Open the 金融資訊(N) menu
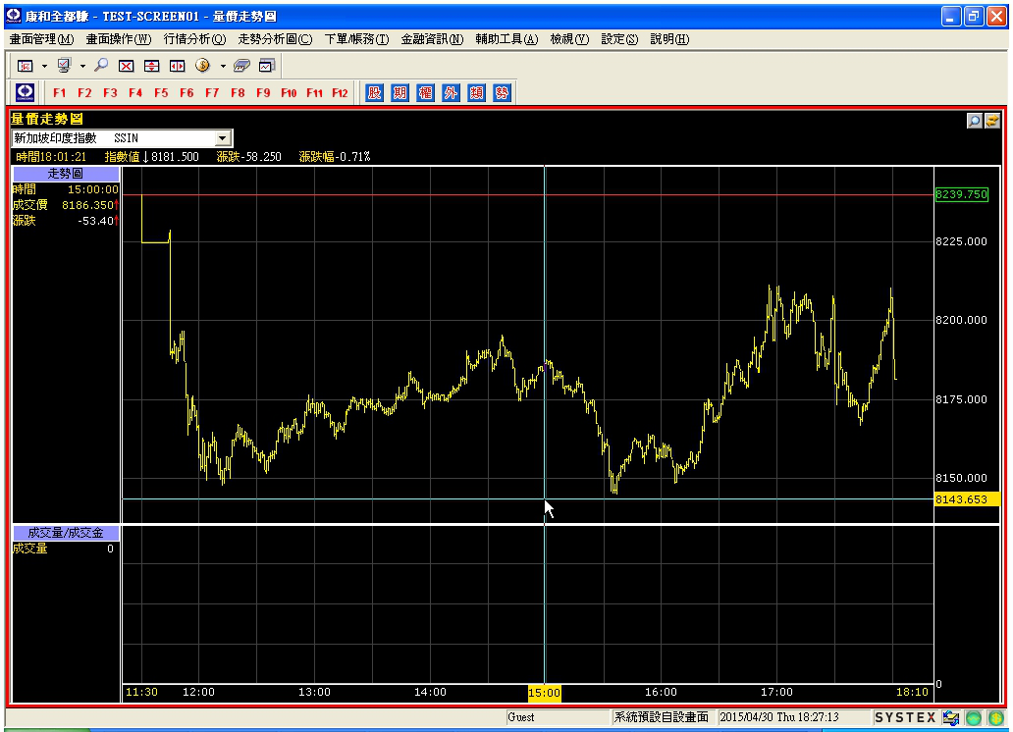Image resolution: width=1013 pixels, height=732 pixels. (x=432, y=39)
